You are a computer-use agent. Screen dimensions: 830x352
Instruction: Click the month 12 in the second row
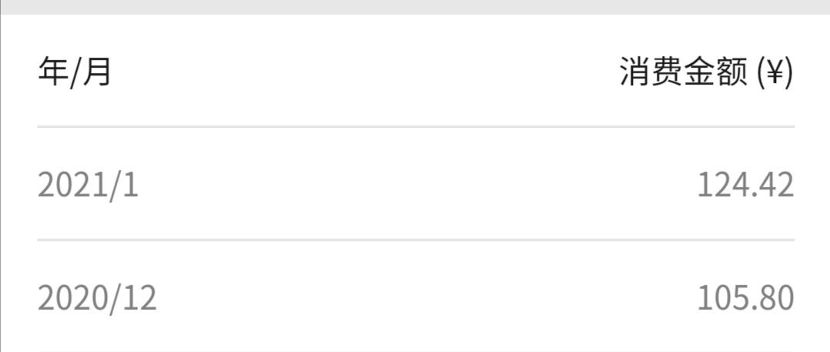[139, 297]
